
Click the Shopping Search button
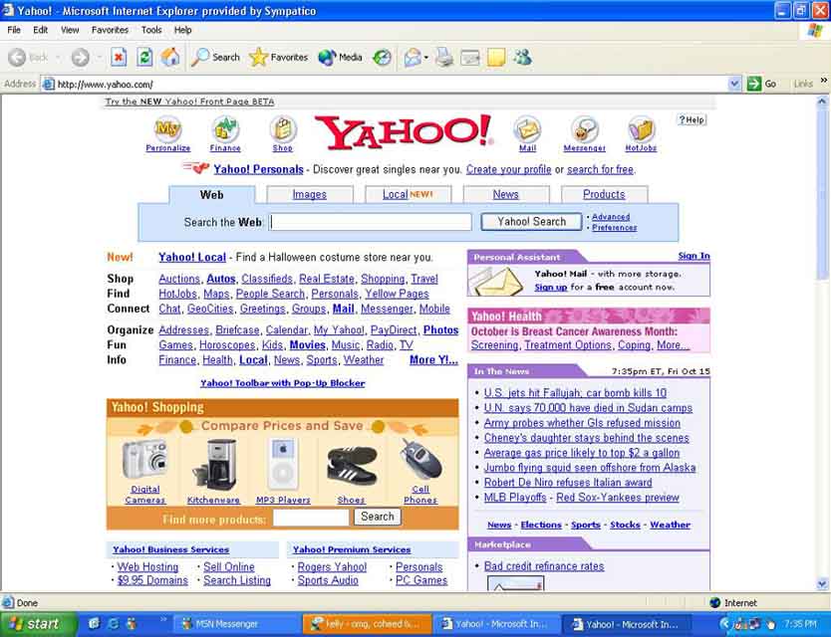tap(378, 517)
